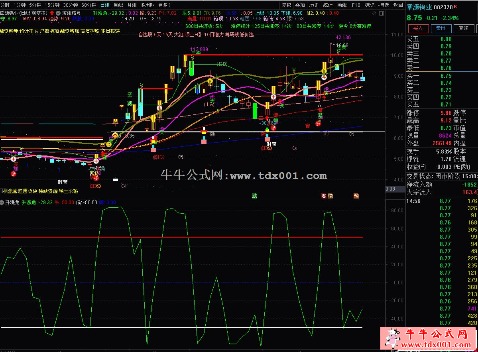Click the yellow smiley face marker near 9.00
Screen dimensions: 478x352
[210, 81]
